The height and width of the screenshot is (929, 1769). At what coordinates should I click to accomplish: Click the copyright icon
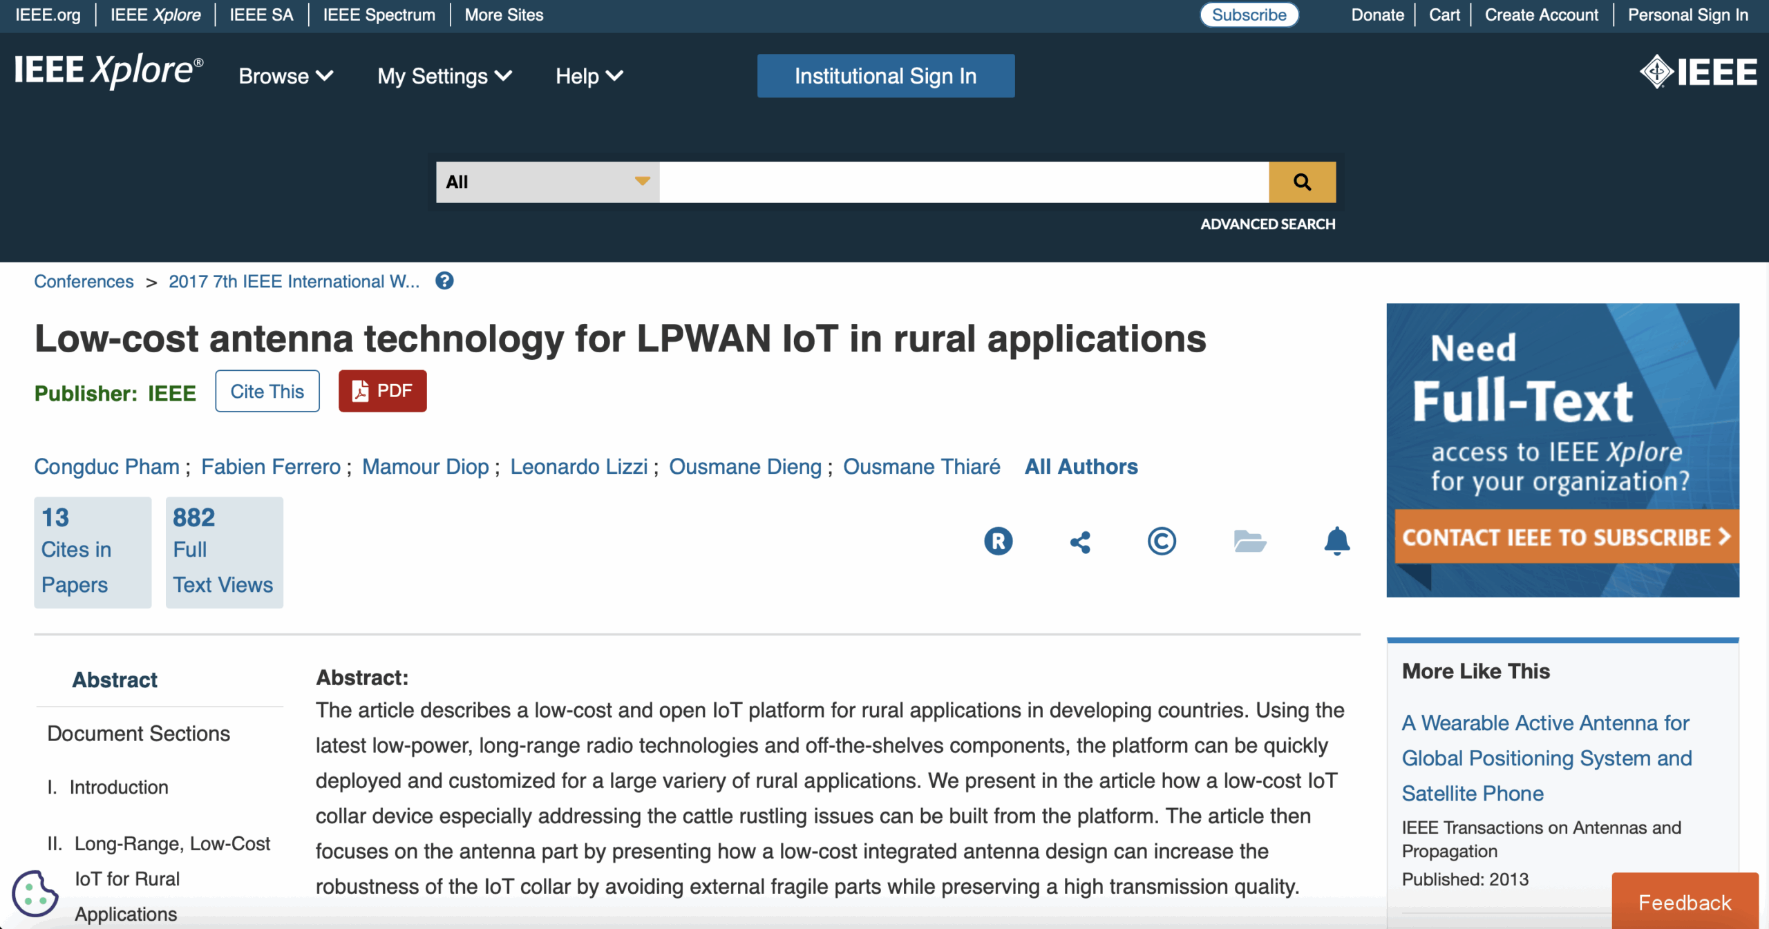point(1162,541)
